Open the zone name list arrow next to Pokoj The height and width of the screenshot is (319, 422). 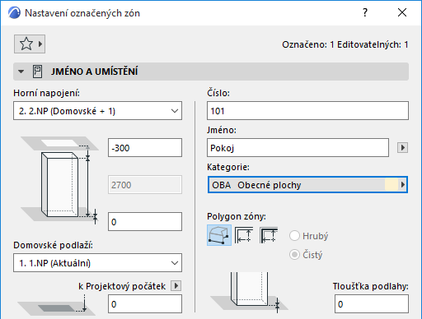pyautogui.click(x=402, y=148)
